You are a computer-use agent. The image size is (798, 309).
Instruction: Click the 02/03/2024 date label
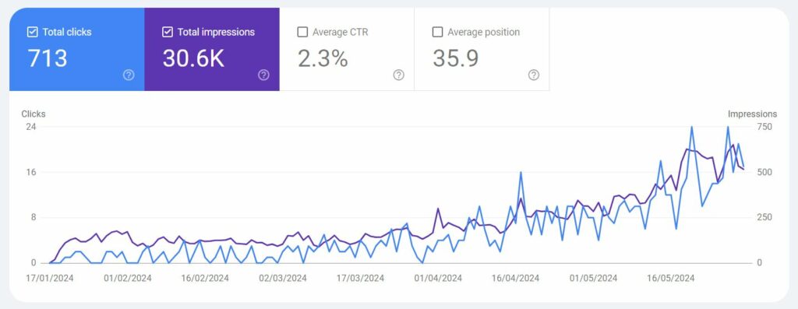283,279
